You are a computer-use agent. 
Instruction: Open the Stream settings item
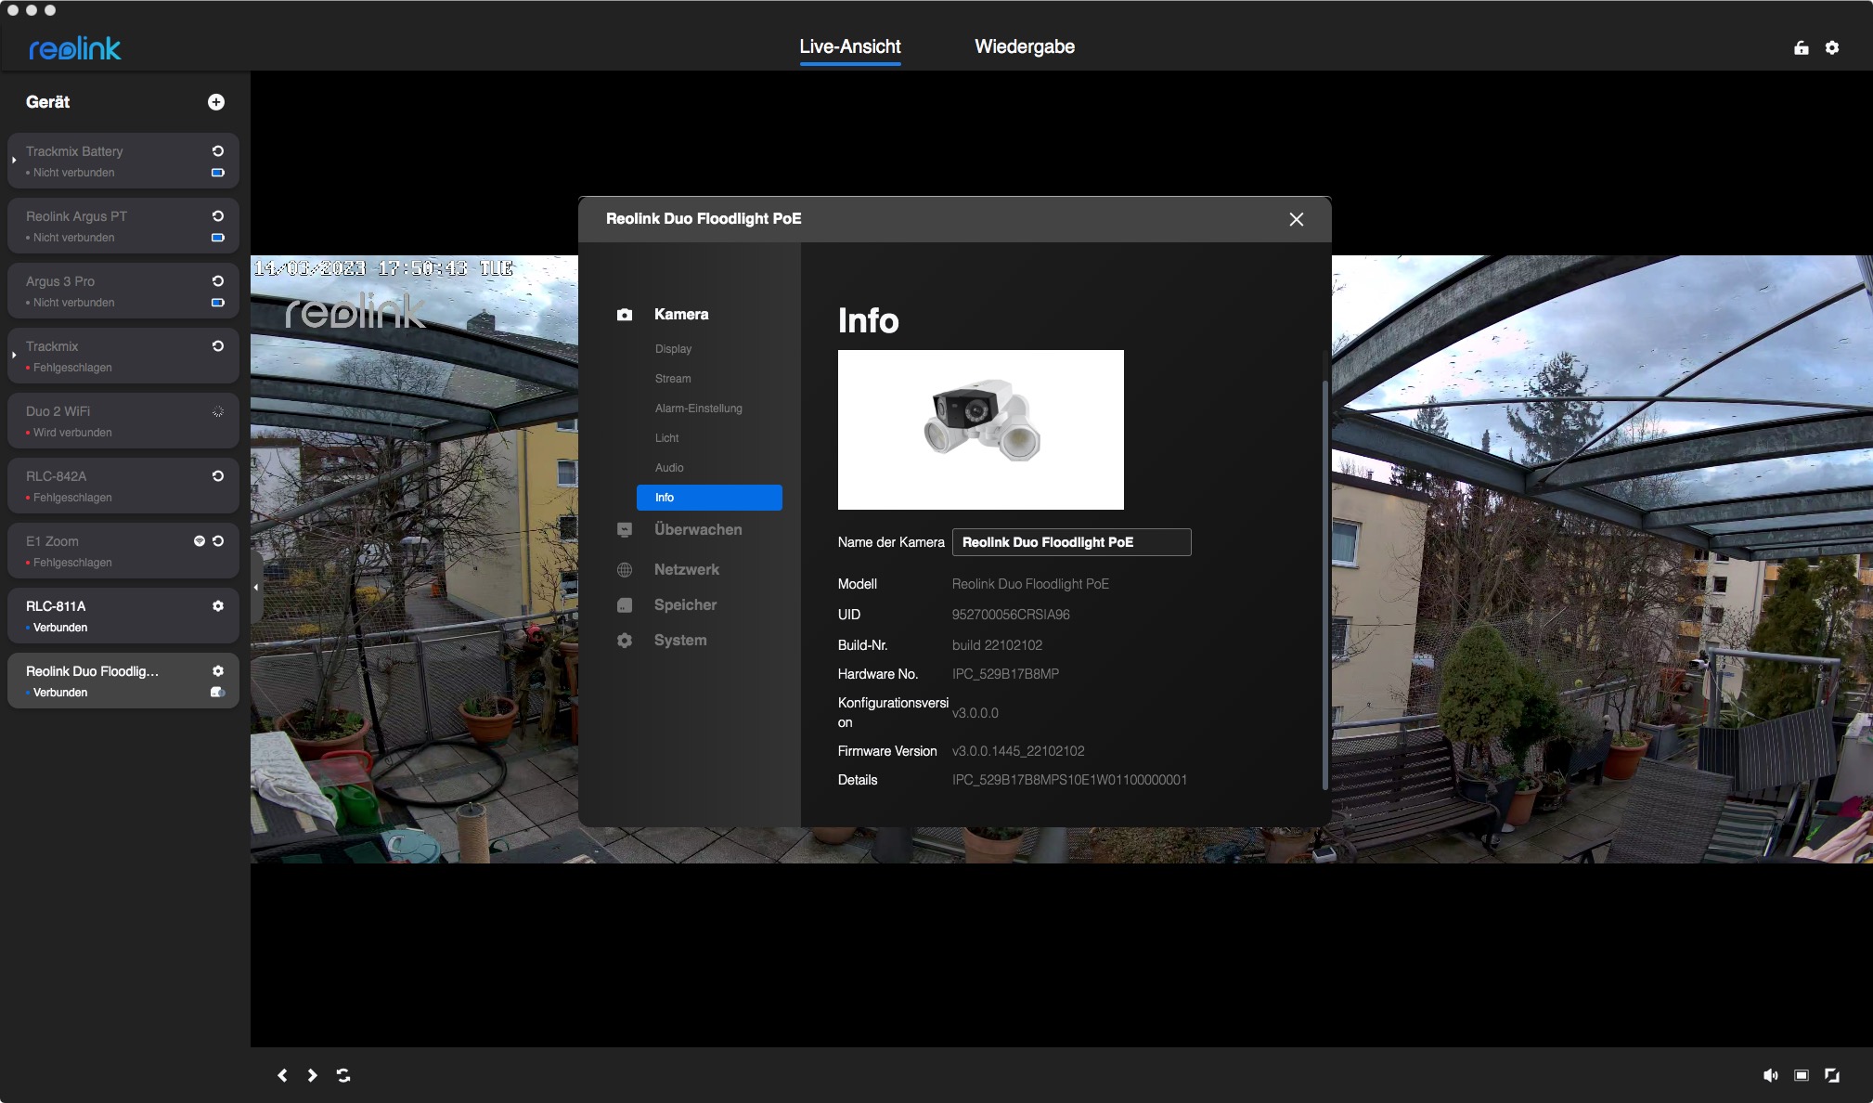coord(672,379)
